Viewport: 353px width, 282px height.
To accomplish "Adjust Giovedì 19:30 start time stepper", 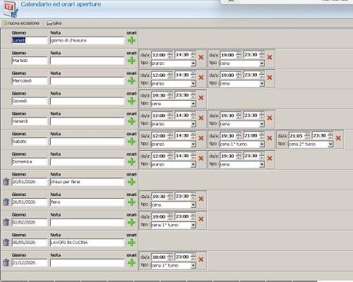I will (170, 95).
